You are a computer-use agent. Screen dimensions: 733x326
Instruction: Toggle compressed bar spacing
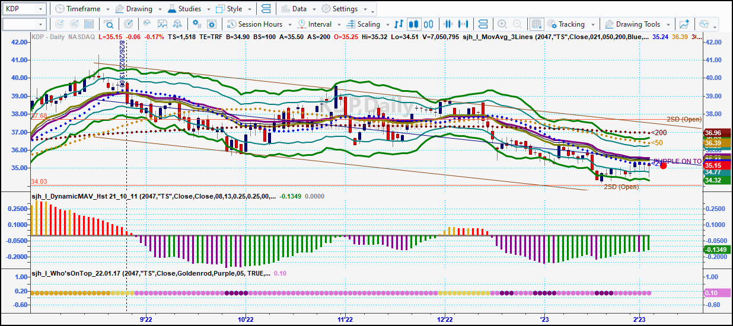pyautogui.click(x=448, y=24)
